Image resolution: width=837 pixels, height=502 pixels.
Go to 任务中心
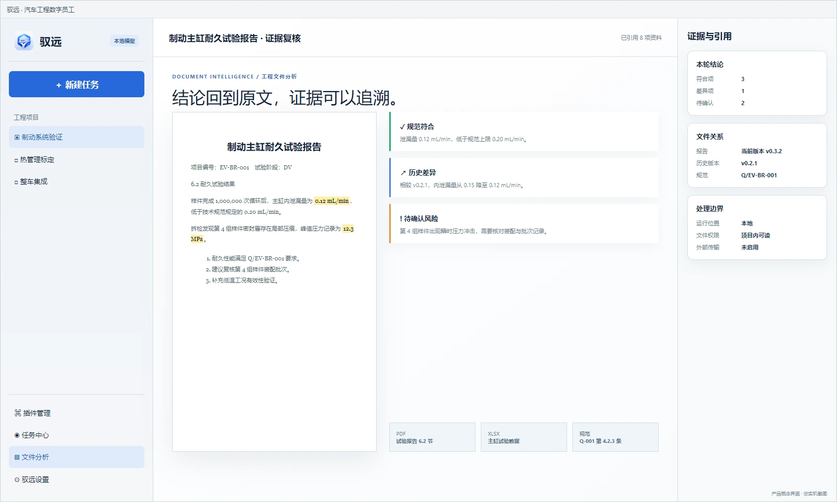click(76, 435)
